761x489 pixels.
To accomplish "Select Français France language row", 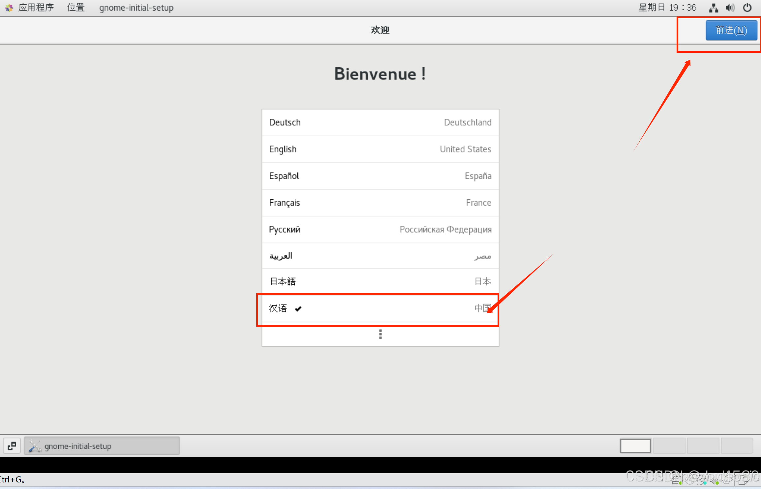I will click(x=380, y=203).
